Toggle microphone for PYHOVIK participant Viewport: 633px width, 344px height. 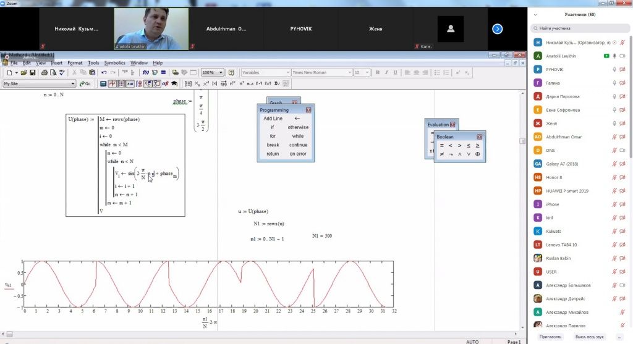[614, 69]
